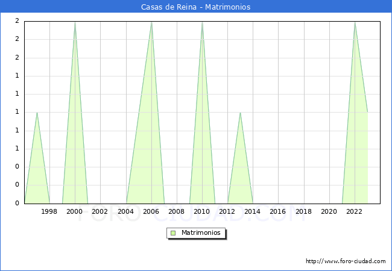Click the 2016 x-axis label
Screen dimensions: 392x271
coord(278,211)
